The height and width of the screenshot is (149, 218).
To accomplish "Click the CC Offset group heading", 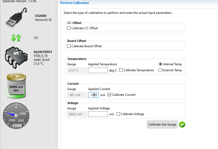I will (74, 23).
